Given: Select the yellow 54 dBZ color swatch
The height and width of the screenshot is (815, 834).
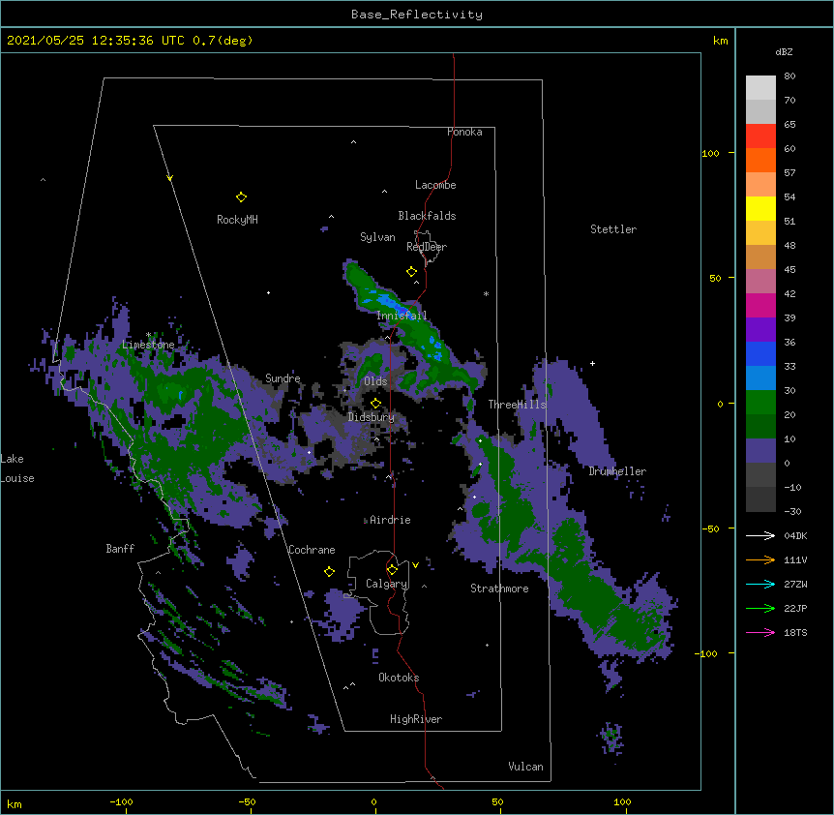Looking at the screenshot, I should click(760, 208).
